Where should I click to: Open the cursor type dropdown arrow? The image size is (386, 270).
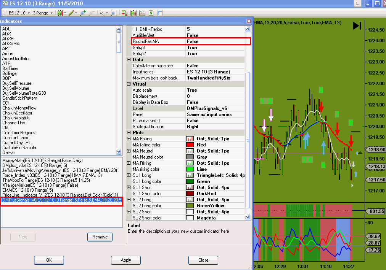(107, 13)
